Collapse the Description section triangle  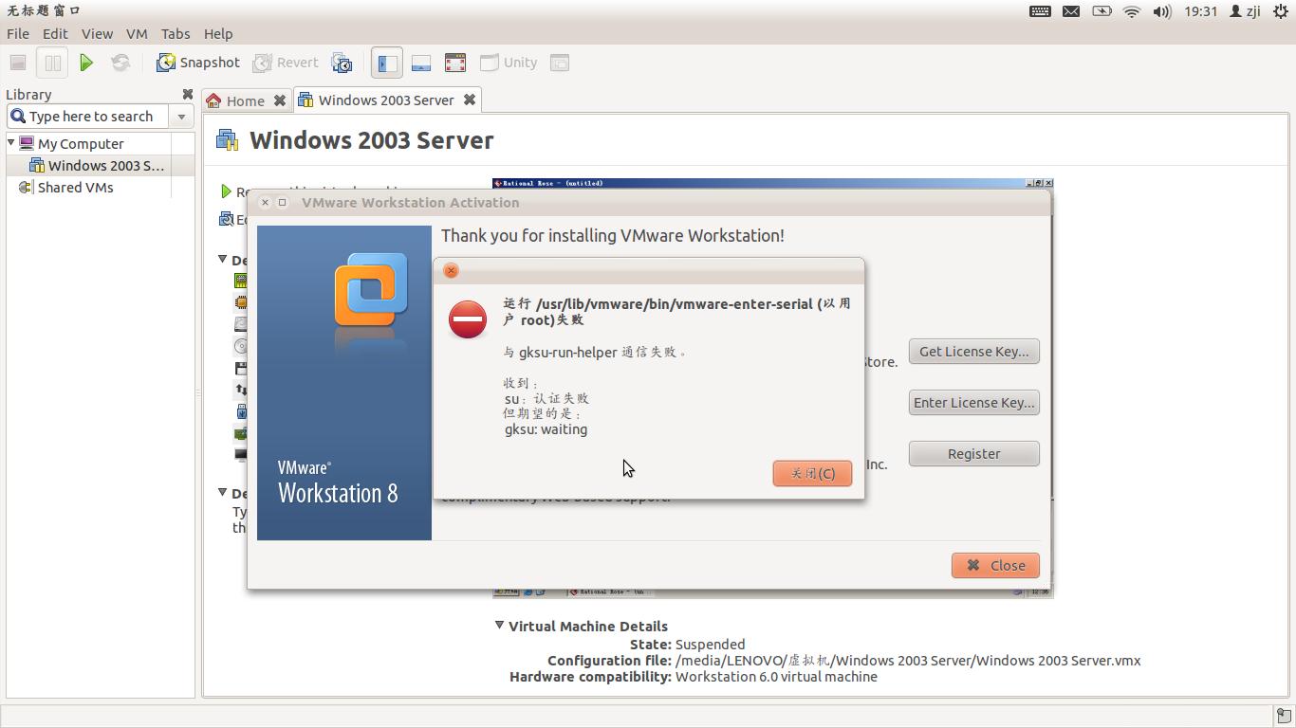[x=222, y=492]
